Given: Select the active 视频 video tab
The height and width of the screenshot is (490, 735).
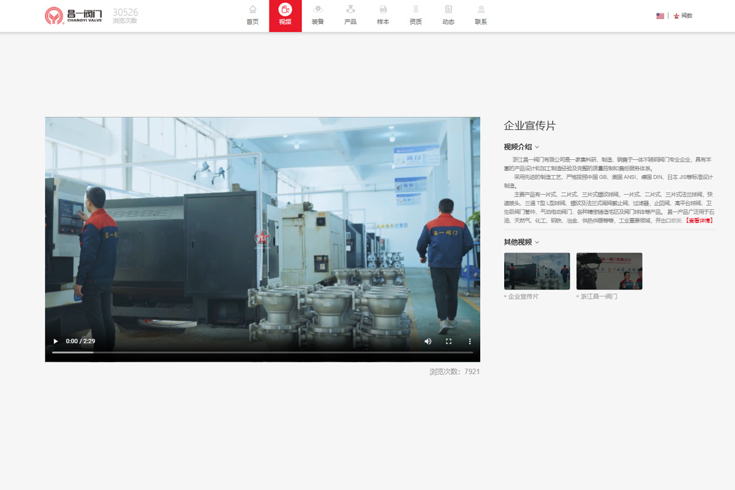Looking at the screenshot, I should pyautogui.click(x=285, y=16).
